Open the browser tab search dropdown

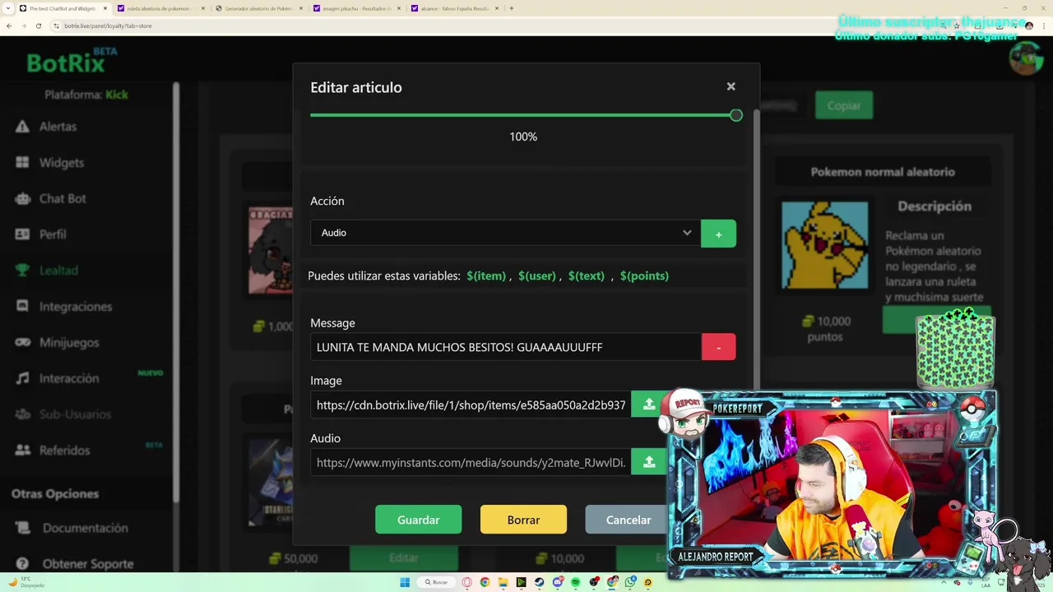pyautogui.click(x=7, y=8)
